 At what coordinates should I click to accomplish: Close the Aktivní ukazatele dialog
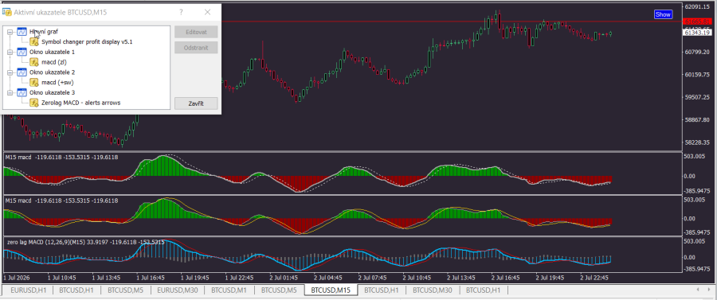(x=208, y=12)
